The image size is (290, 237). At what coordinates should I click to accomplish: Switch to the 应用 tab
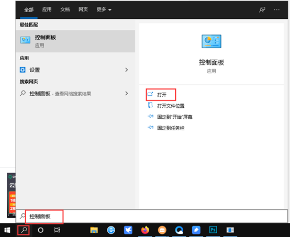pyautogui.click(x=47, y=9)
